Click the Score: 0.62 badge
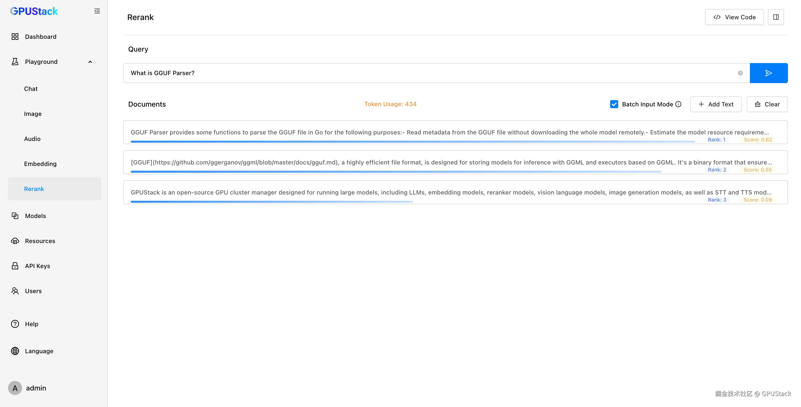 point(758,140)
